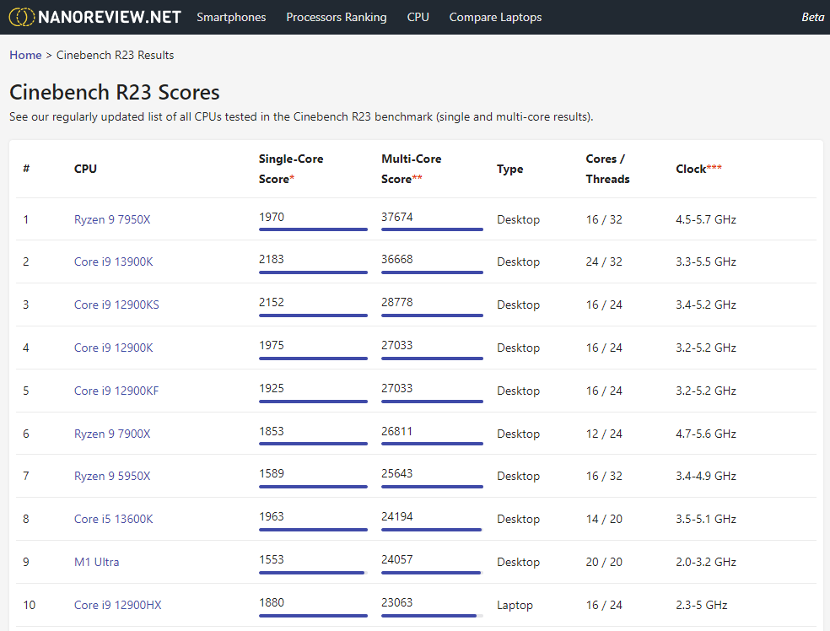Screen dimensions: 830x631
Task: Select the 12 / 24 cores cell
Action: tap(604, 434)
